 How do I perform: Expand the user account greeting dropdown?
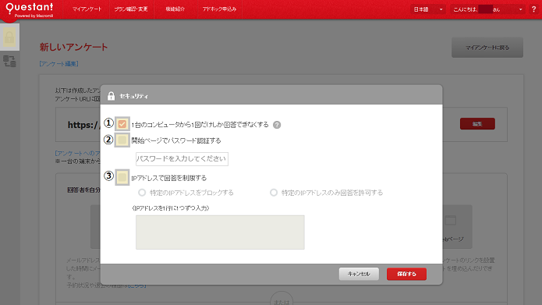[x=488, y=9]
